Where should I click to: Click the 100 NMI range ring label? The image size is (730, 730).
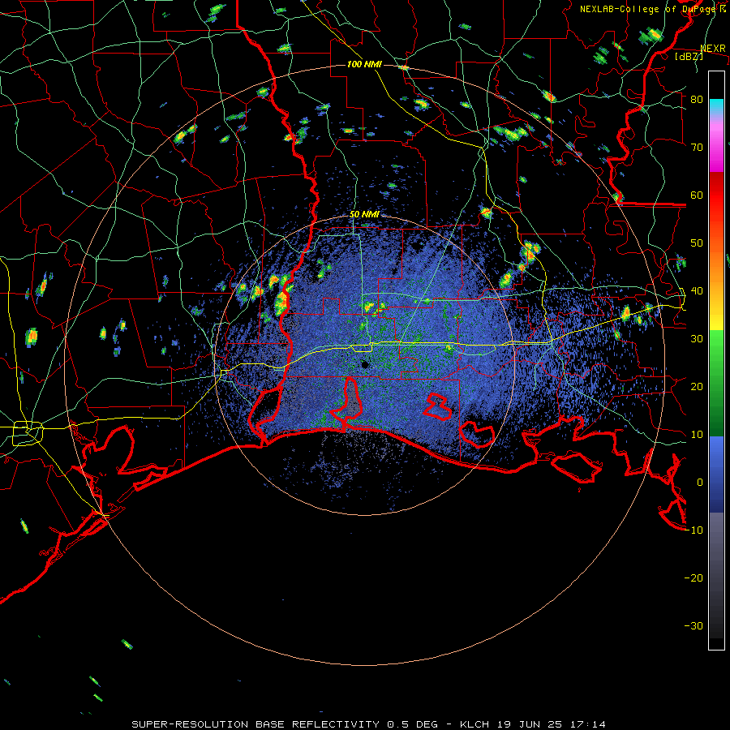coord(364,64)
